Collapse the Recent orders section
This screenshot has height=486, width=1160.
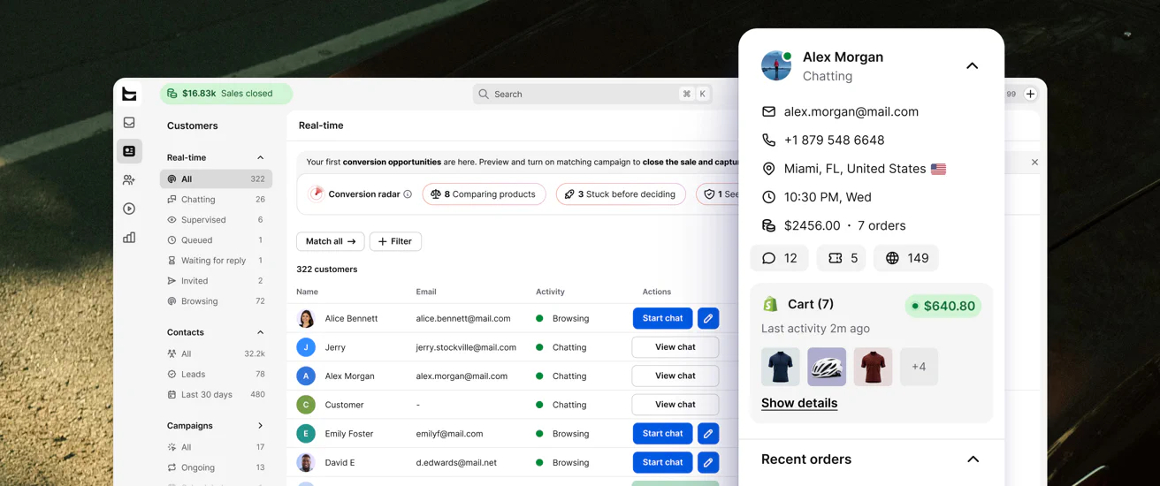click(973, 459)
